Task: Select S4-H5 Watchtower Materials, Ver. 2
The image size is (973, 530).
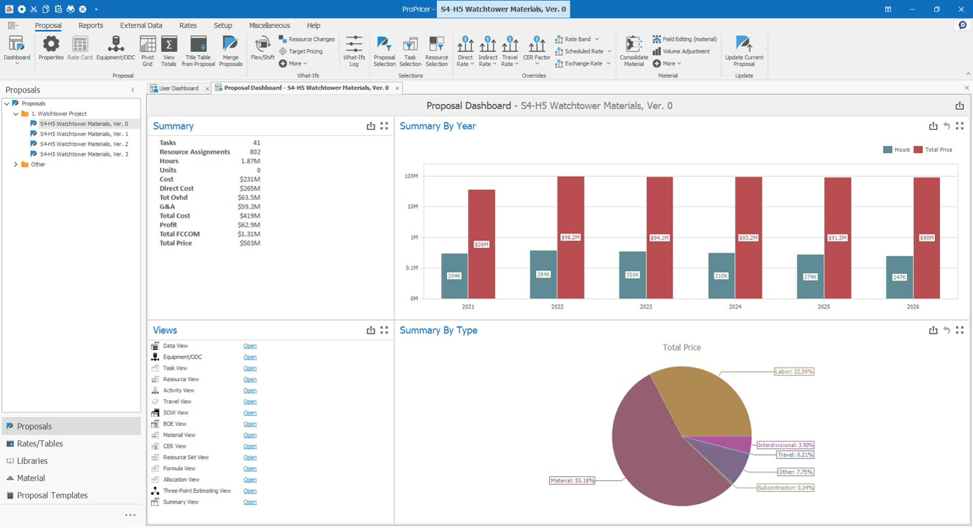Action: [x=84, y=144]
